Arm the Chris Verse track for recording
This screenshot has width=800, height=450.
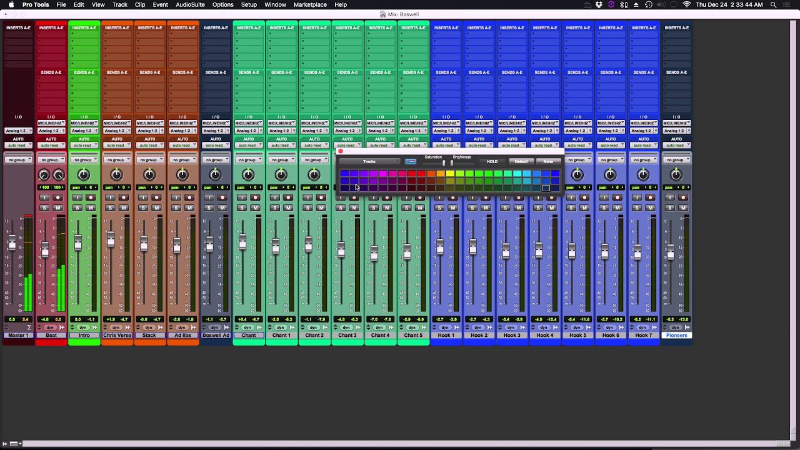(x=123, y=197)
